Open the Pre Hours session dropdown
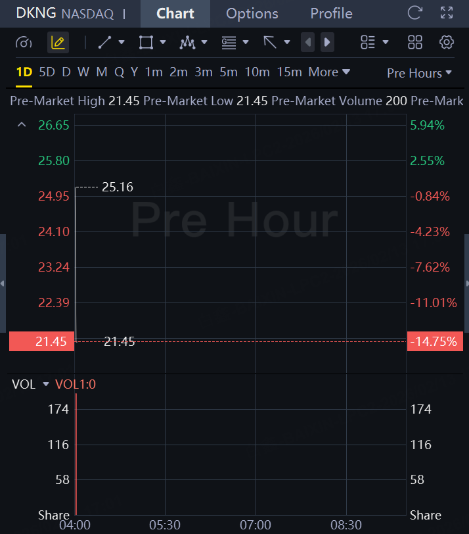Image resolution: width=469 pixels, height=534 pixels. click(x=419, y=73)
